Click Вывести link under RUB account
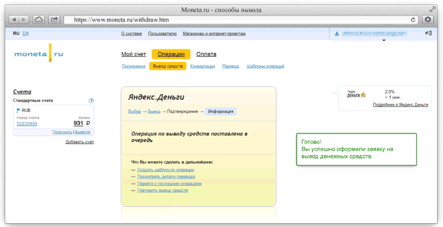Viewport: 443px width, 227px height. pos(83,132)
